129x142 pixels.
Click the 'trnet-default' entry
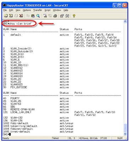pyautogui.click(x=20, y=132)
